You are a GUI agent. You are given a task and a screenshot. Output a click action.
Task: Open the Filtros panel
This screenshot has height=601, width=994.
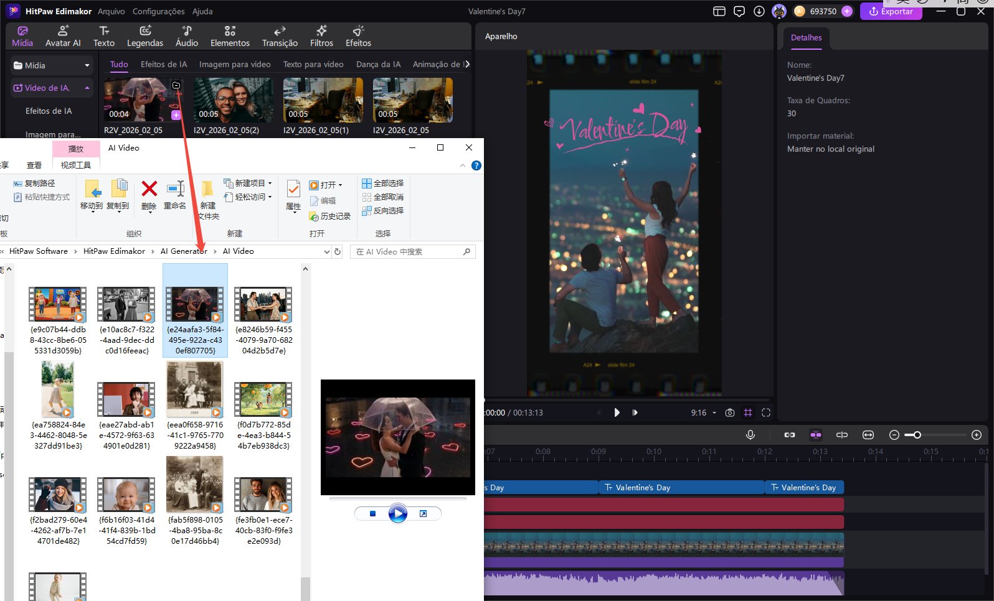point(321,36)
